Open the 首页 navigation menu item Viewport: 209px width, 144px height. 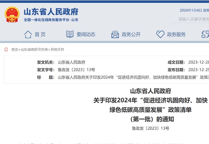(x=40, y=34)
